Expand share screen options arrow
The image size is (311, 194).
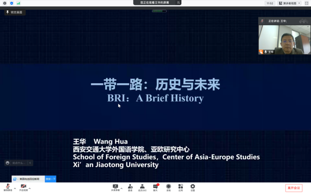pos(121,188)
